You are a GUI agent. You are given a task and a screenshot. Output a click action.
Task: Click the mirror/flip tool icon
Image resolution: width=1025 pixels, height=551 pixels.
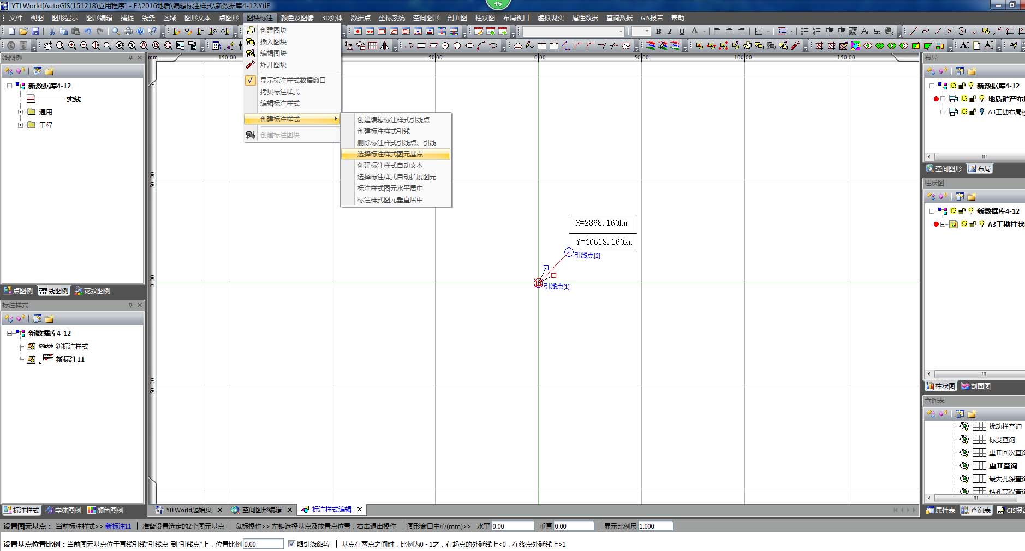coord(385,46)
